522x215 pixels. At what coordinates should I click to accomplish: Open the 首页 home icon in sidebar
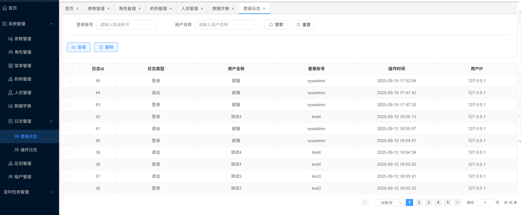pyautogui.click(x=5, y=8)
